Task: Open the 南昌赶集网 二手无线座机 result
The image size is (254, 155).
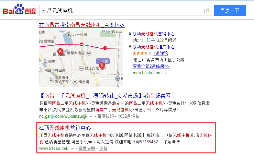Action: coord(105,96)
